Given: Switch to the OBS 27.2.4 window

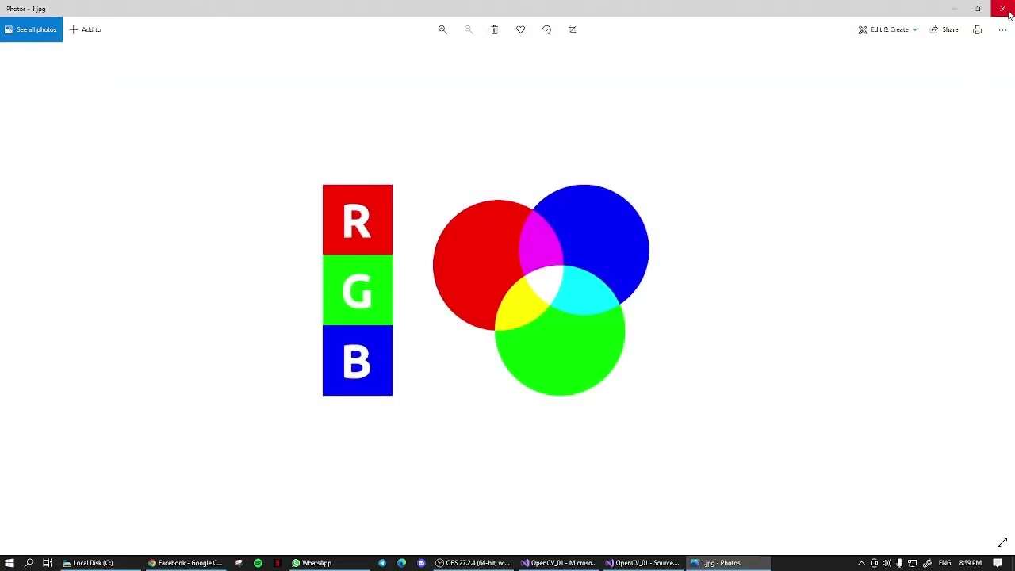Looking at the screenshot, I should pos(473,563).
